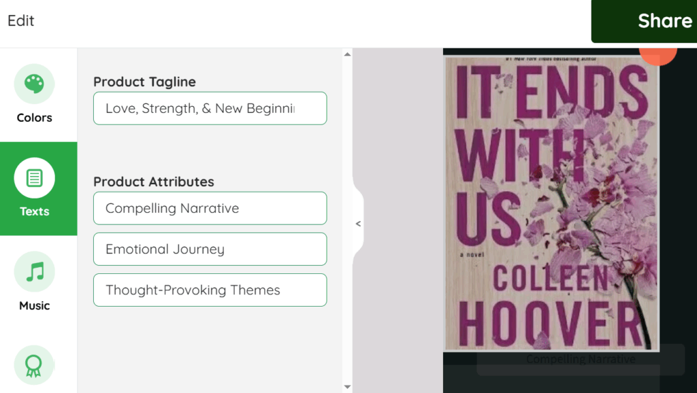The width and height of the screenshot is (697, 393).
Task: Click the Emotional Journey attribute field
Action: (x=210, y=249)
